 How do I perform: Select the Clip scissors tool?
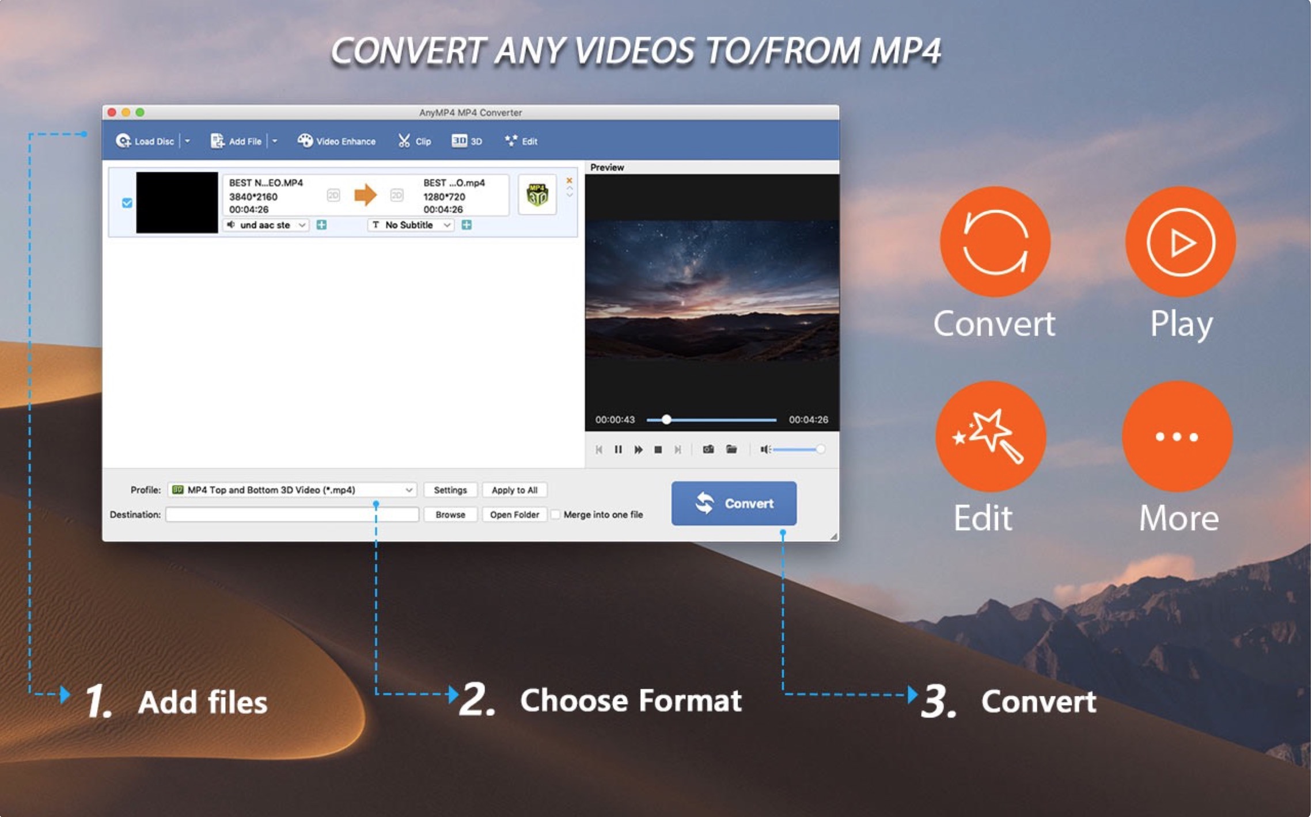(x=404, y=141)
